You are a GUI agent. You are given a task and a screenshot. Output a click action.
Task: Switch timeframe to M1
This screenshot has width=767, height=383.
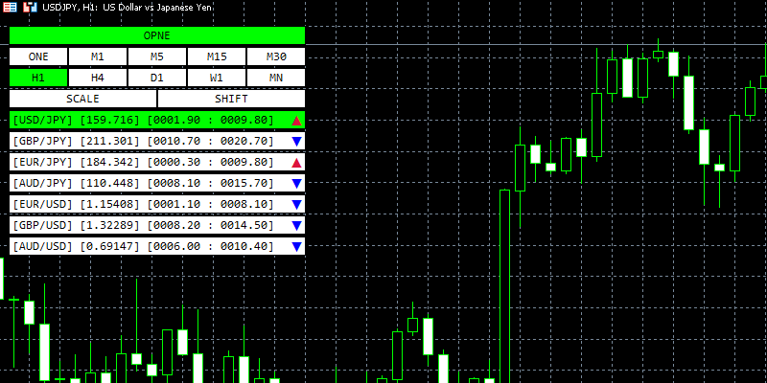[x=98, y=56]
